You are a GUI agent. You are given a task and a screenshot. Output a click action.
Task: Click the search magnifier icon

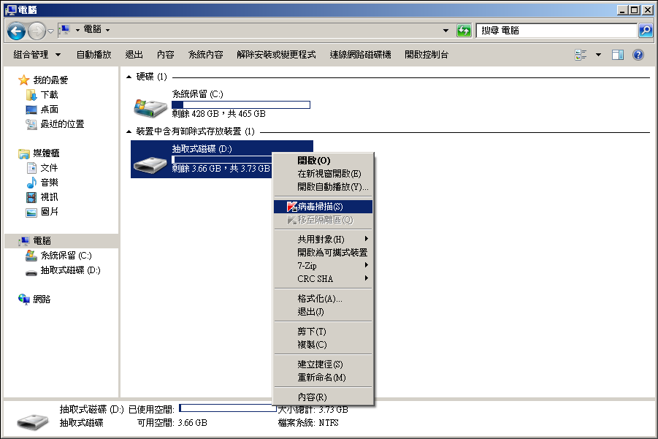pyautogui.click(x=645, y=31)
